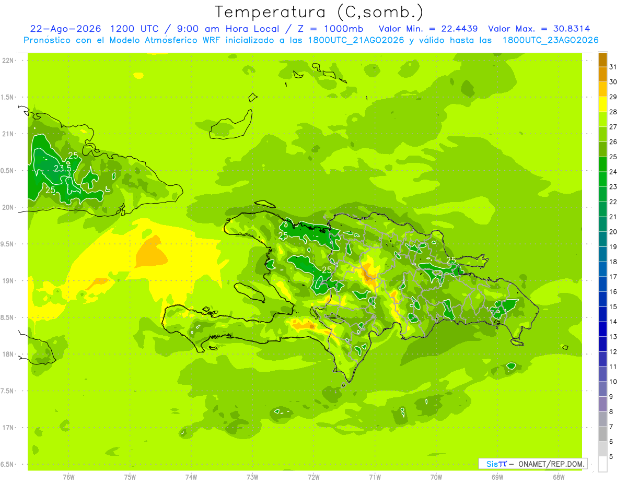Image resolution: width=627 pixels, height=484 pixels.
Task: Pick the white swatch below legend value 5
Action: [602, 464]
